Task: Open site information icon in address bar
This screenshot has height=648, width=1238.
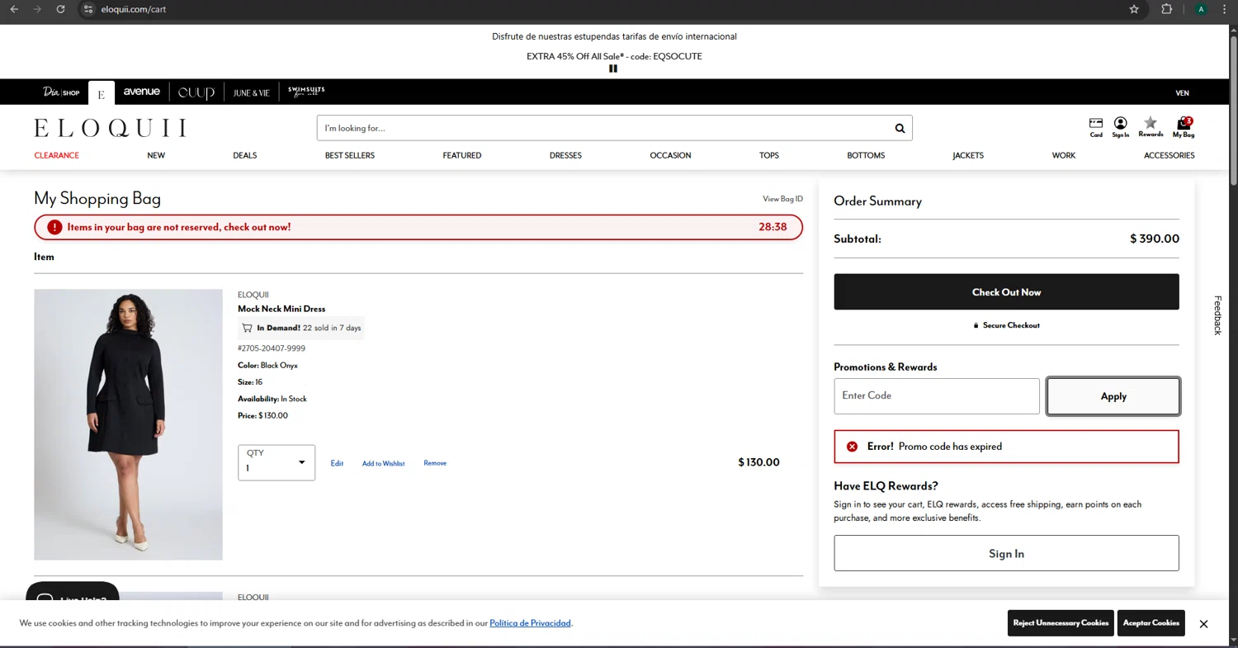Action: point(88,9)
